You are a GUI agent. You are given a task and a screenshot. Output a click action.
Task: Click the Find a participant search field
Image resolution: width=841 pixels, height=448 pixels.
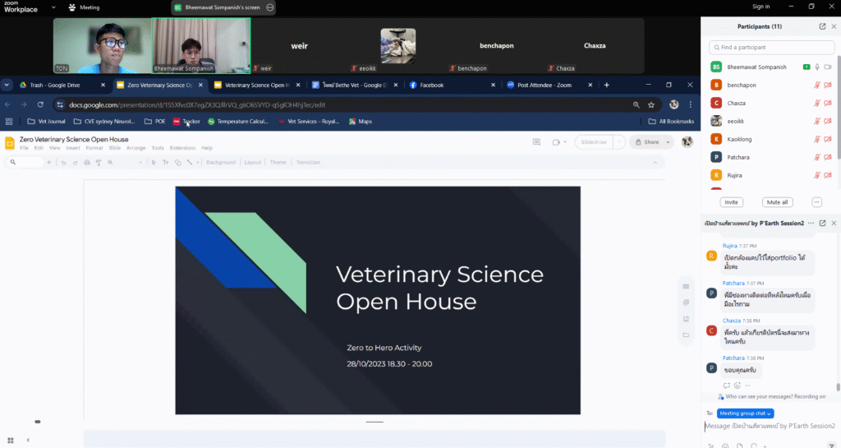(772, 47)
